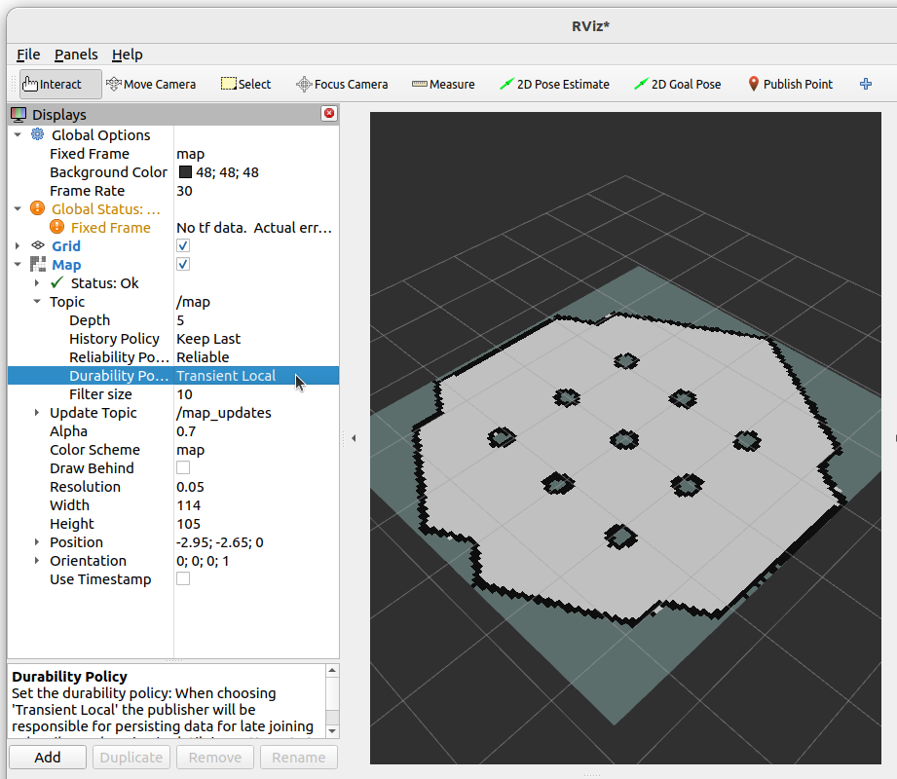
Task: Select the Fixed Frame error message text
Action: [x=254, y=228]
